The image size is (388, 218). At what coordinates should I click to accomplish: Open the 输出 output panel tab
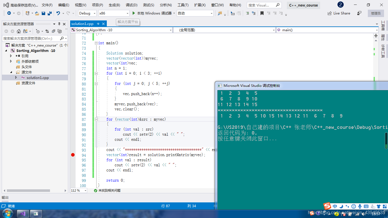5,198
